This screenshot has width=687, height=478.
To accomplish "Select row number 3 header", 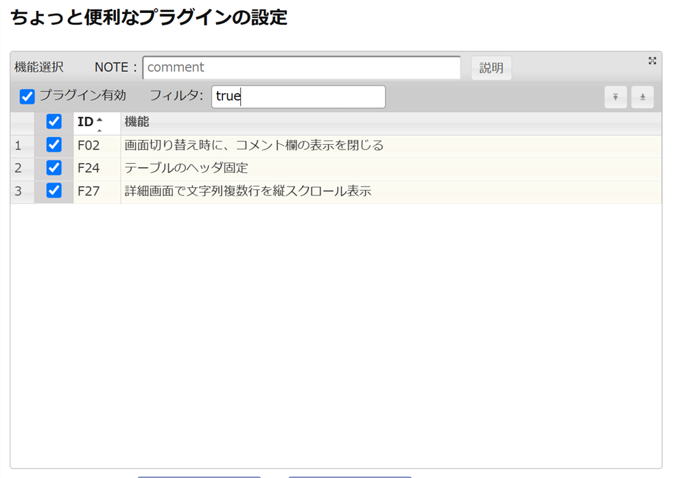I will click(23, 192).
